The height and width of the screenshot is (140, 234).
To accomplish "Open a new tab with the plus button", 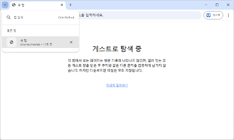I will (x=70, y=5).
